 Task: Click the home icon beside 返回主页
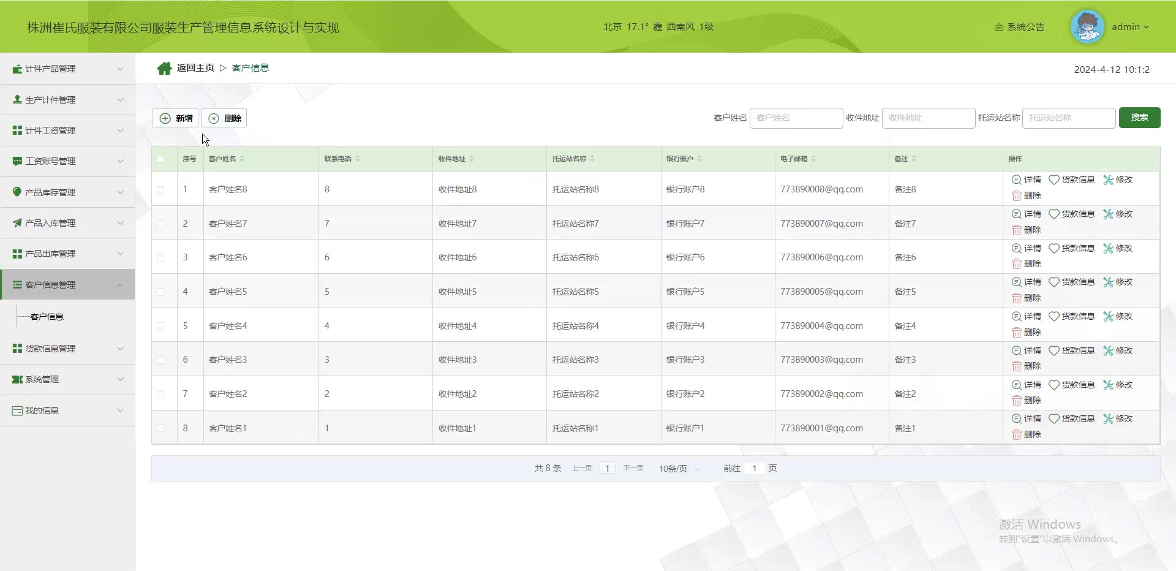(x=164, y=68)
